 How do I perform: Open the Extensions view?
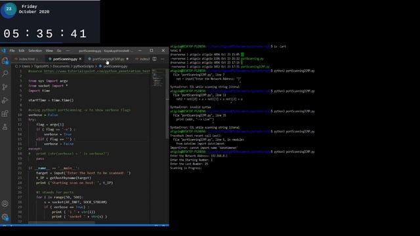click(x=5, y=113)
